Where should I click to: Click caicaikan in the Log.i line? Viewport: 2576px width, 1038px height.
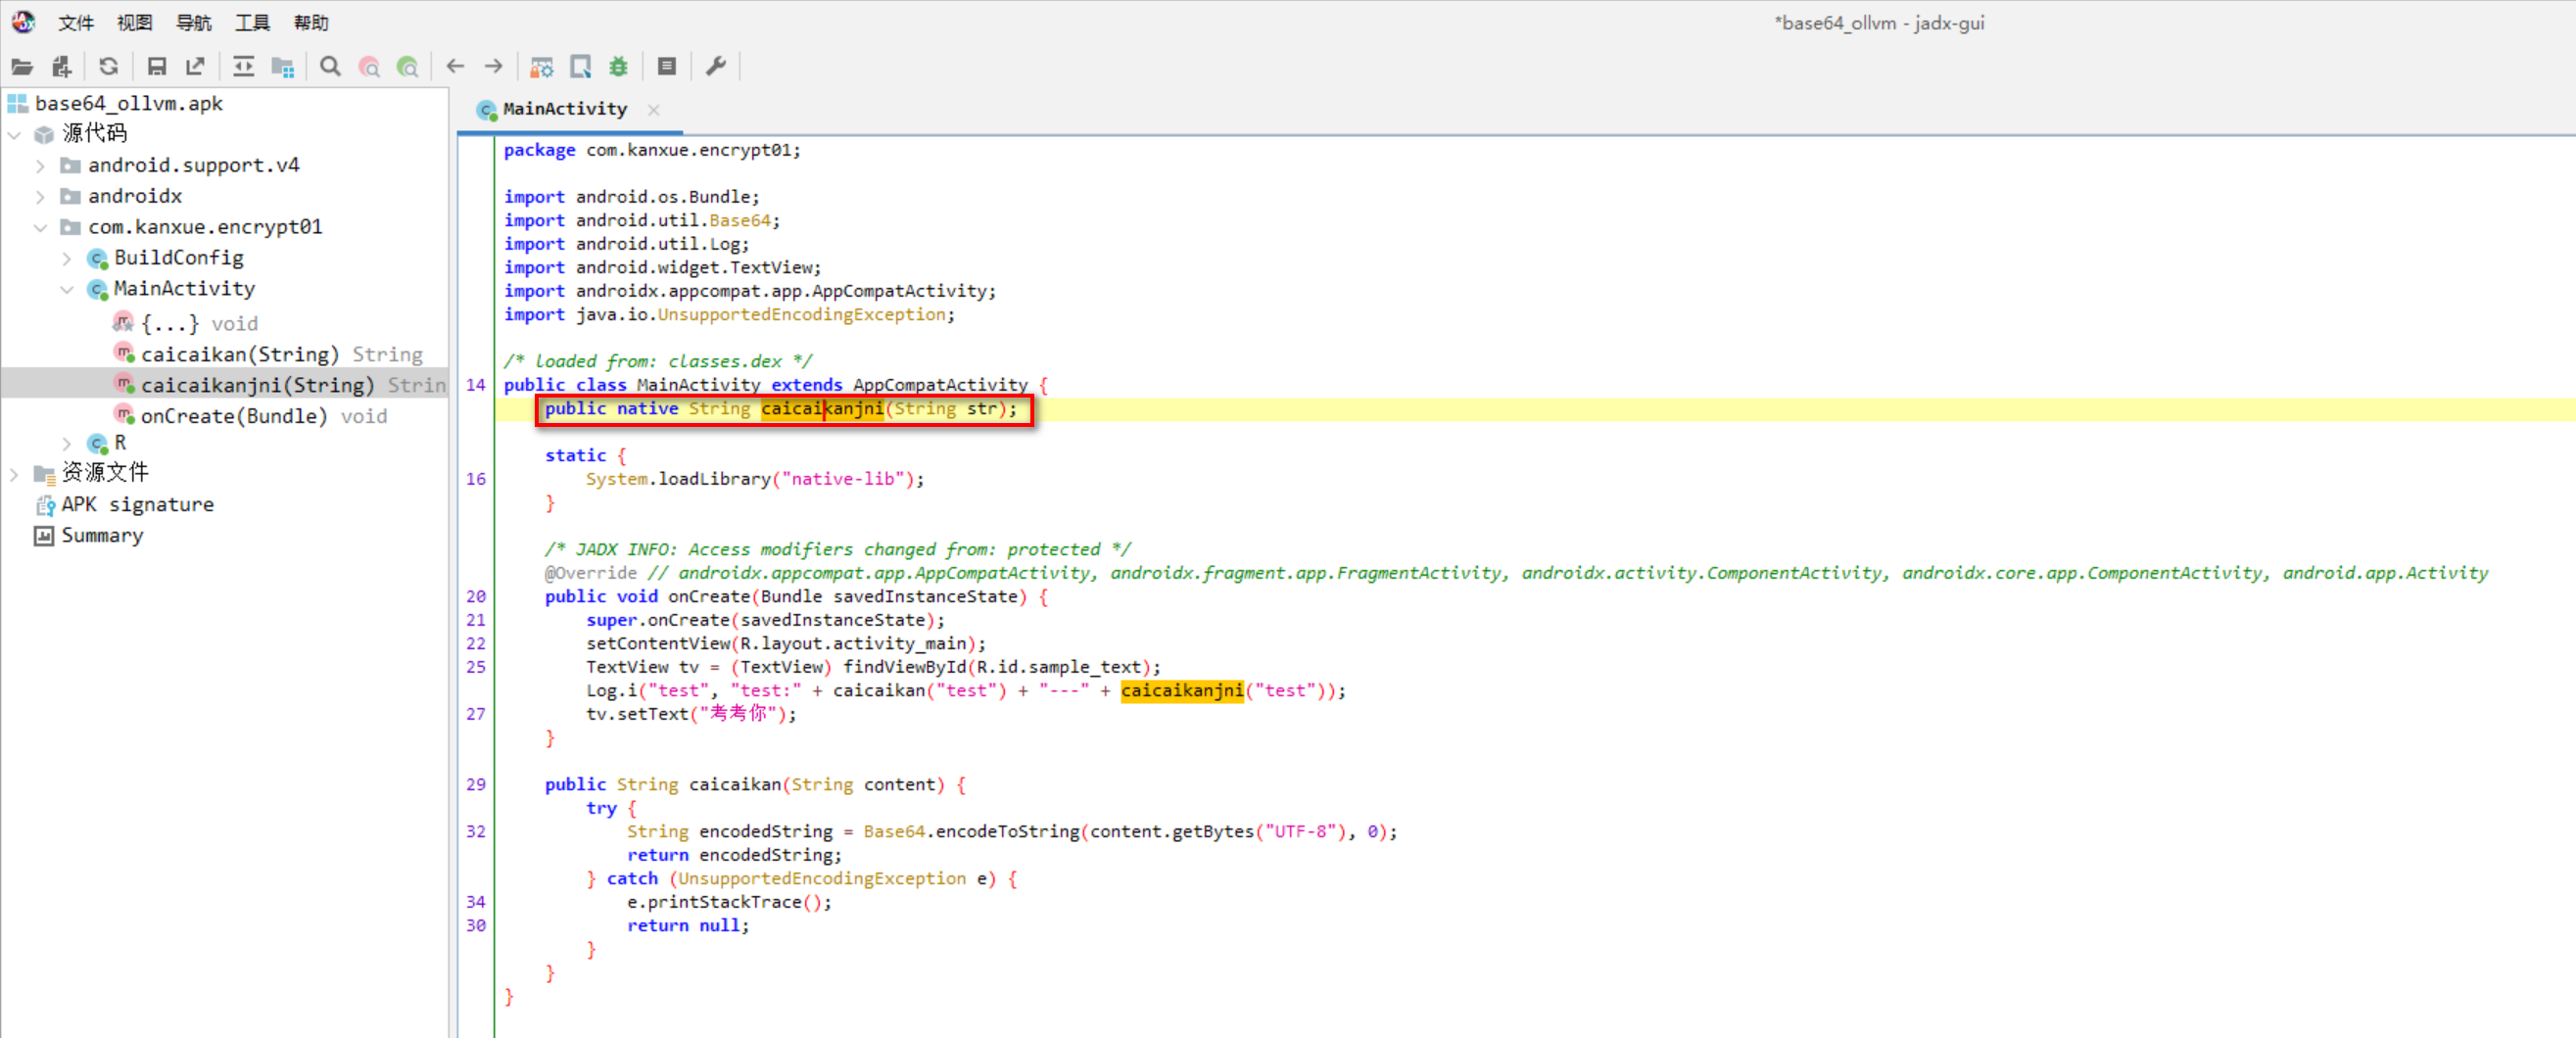click(x=879, y=691)
